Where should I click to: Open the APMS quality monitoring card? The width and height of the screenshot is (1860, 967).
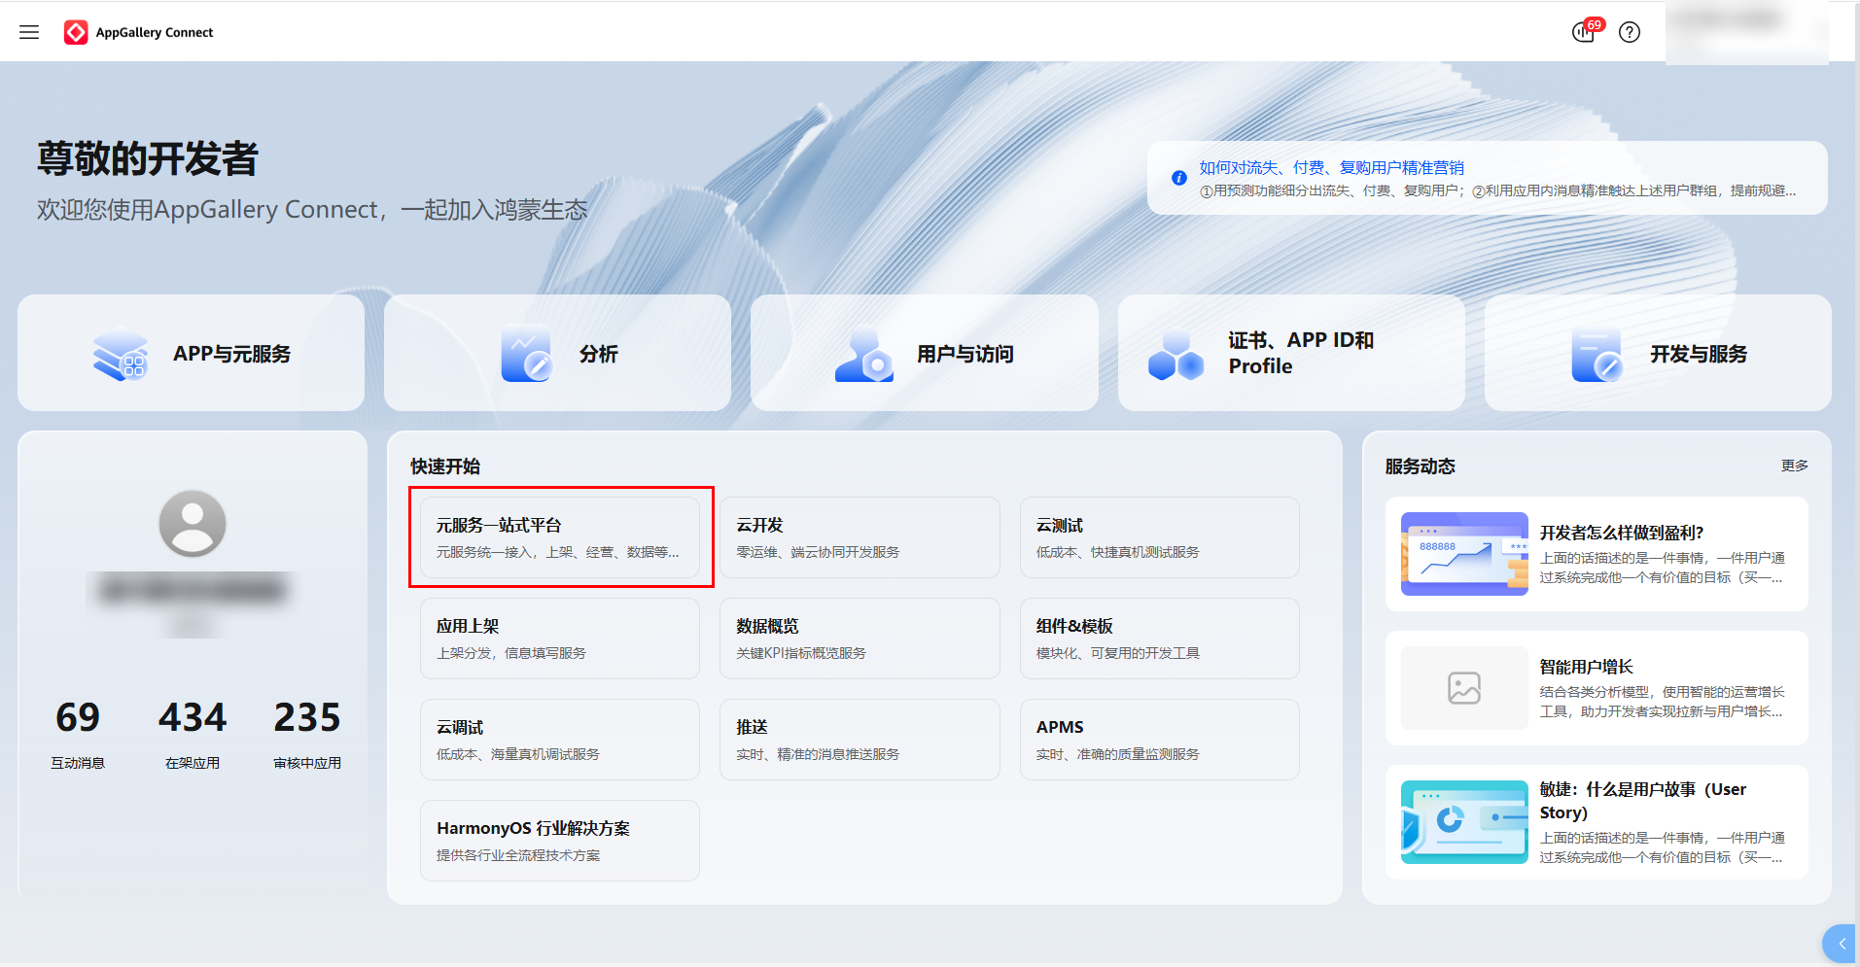pyautogui.click(x=1159, y=740)
